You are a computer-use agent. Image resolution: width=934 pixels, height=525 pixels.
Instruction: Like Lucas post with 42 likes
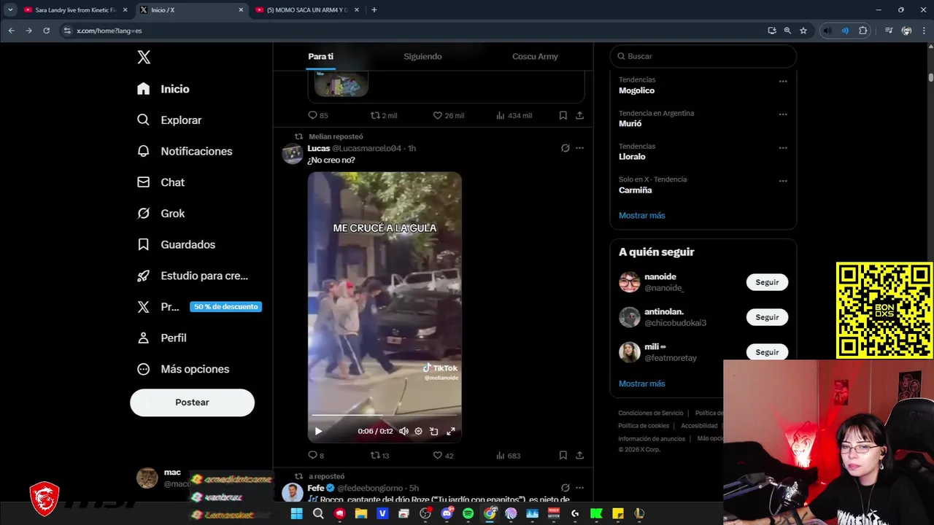443,455
